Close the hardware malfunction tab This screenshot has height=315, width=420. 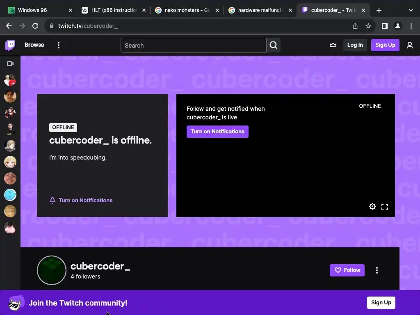(x=290, y=10)
